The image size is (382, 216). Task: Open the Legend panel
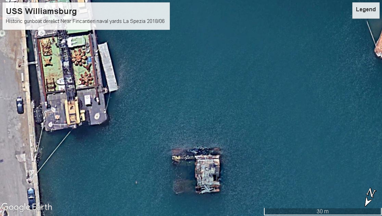tap(366, 10)
